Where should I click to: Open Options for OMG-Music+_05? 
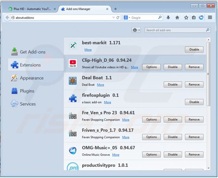pos(151,154)
